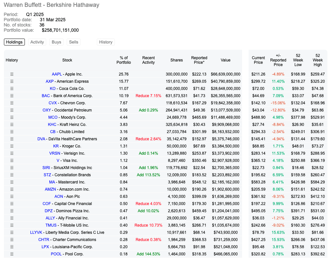Open the History tab

(106, 42)
